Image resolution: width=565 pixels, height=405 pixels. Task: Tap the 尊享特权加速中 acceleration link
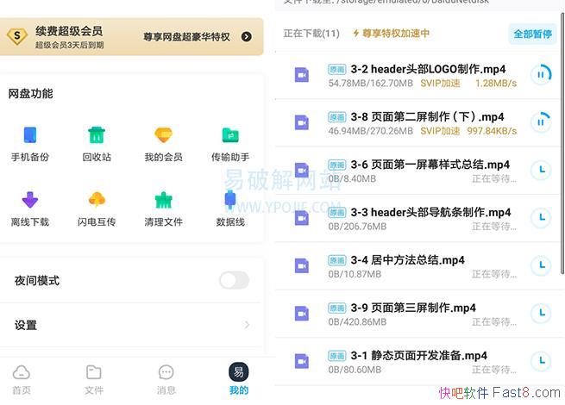pos(391,34)
